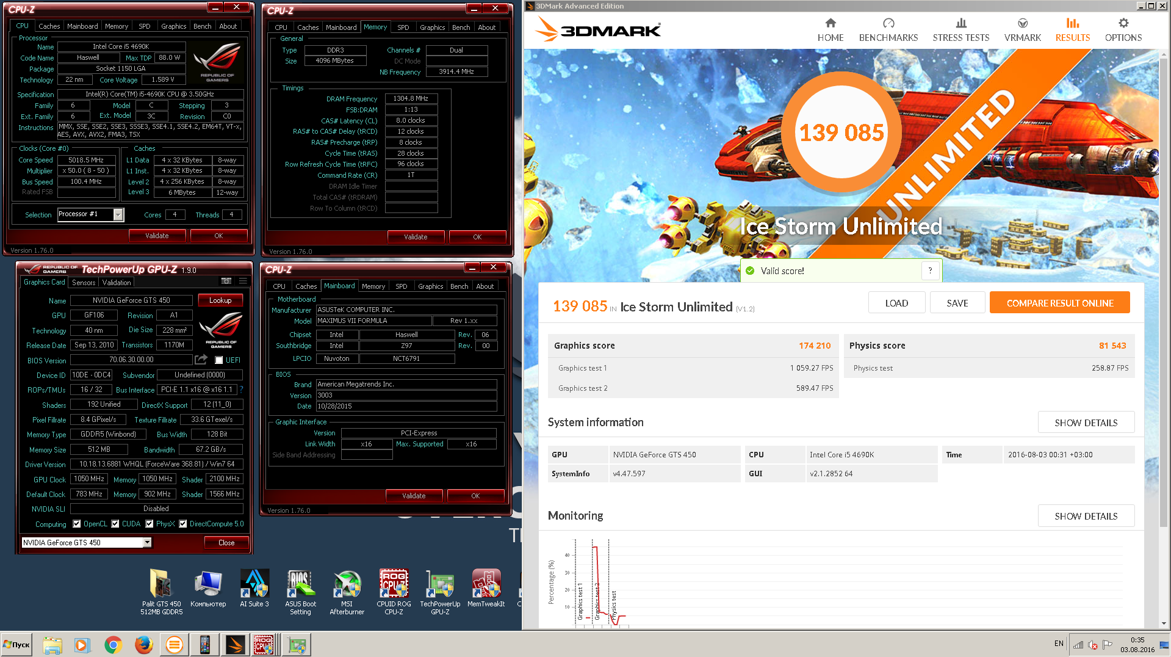The image size is (1171, 657).
Task: Open SPD tab in CPU-Z Memory window
Action: 403,27
